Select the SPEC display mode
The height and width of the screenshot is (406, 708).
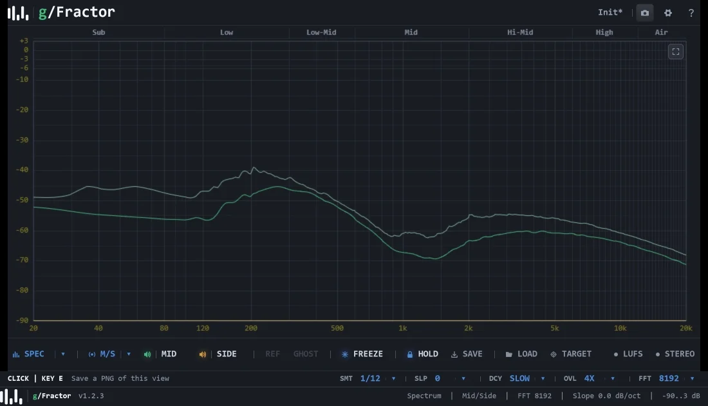tap(34, 354)
